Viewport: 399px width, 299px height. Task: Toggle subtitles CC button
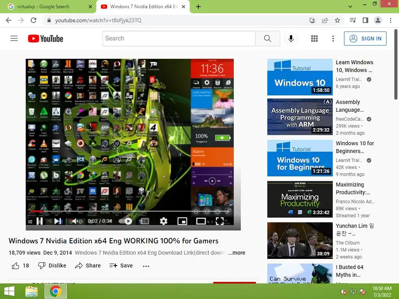(x=145, y=221)
